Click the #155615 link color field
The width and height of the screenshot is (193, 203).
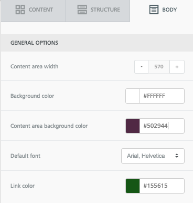coord(162,186)
